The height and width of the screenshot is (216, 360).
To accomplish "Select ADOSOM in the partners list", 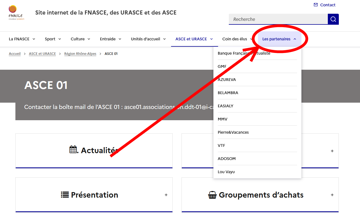I will tap(257, 159).
